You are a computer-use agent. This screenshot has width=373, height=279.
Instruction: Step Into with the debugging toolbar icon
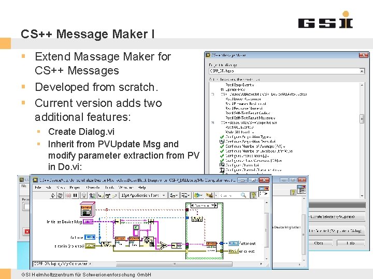coord(101,195)
